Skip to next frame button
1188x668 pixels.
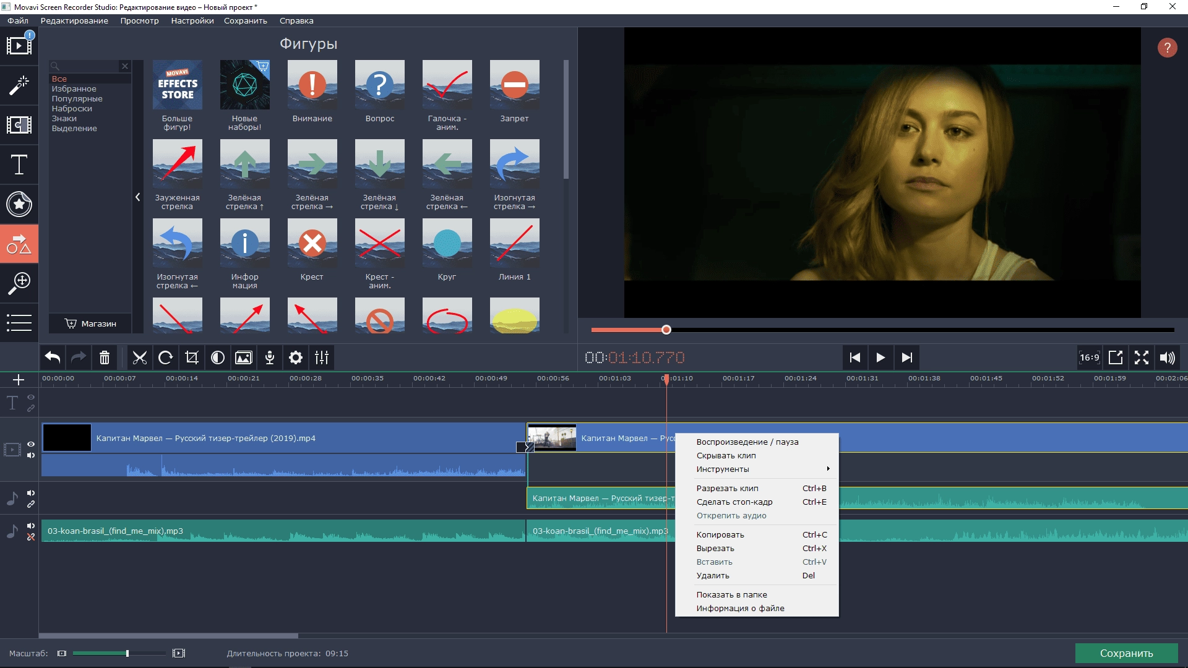point(906,358)
